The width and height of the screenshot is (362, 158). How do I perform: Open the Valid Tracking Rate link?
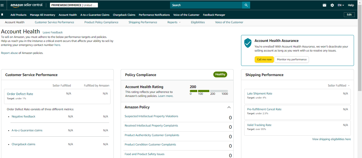259,125
